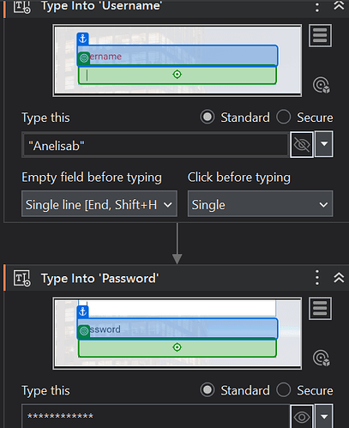Click the "Anelisab" text input field
Viewport: 349px width, 428px height.
point(156,145)
